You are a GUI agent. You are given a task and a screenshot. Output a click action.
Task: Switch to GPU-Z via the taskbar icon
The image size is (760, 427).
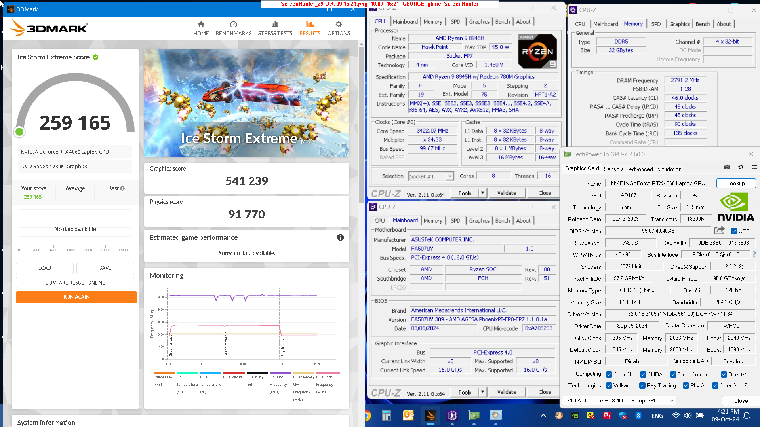tap(474, 416)
